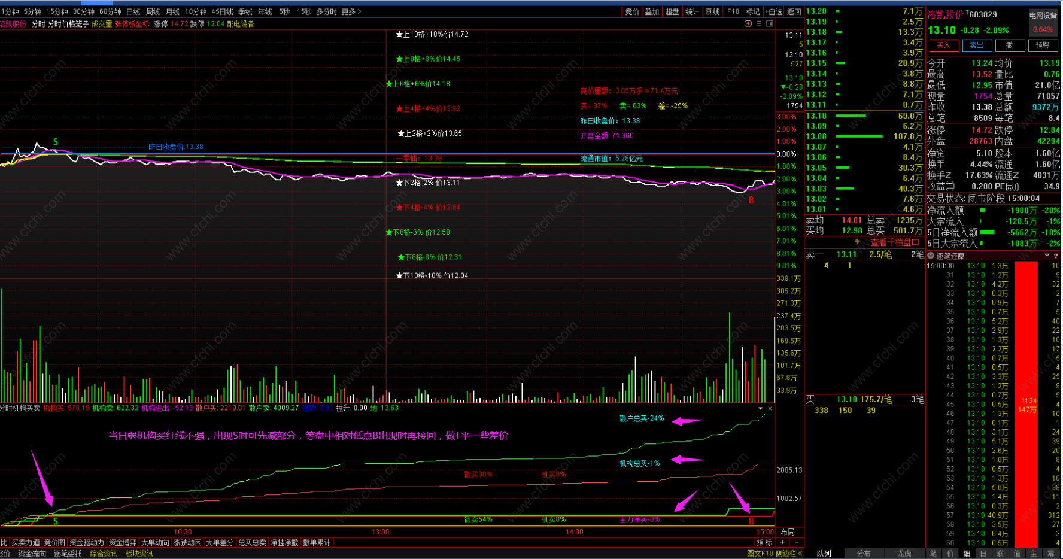Toggle the side panel layout icon
Image resolution: width=1063 pixels, height=559 pixels.
point(770,24)
